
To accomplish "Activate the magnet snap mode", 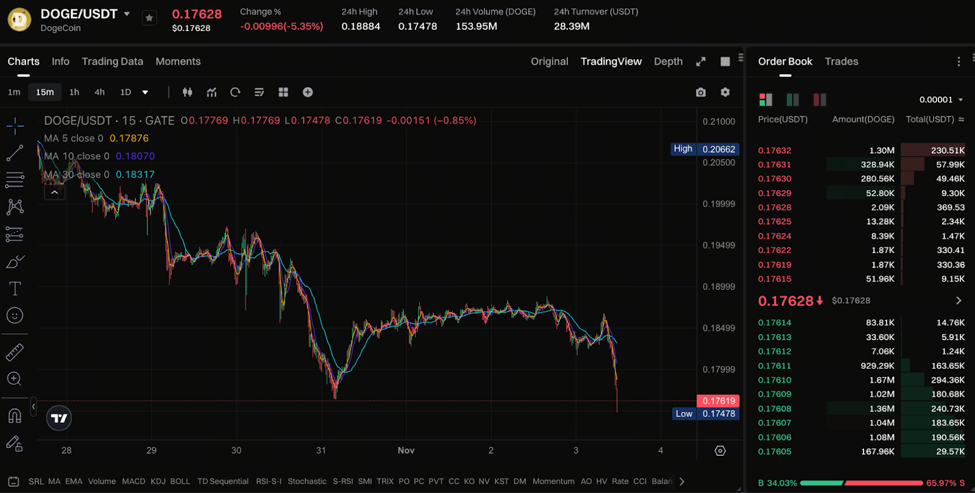I will (15, 416).
